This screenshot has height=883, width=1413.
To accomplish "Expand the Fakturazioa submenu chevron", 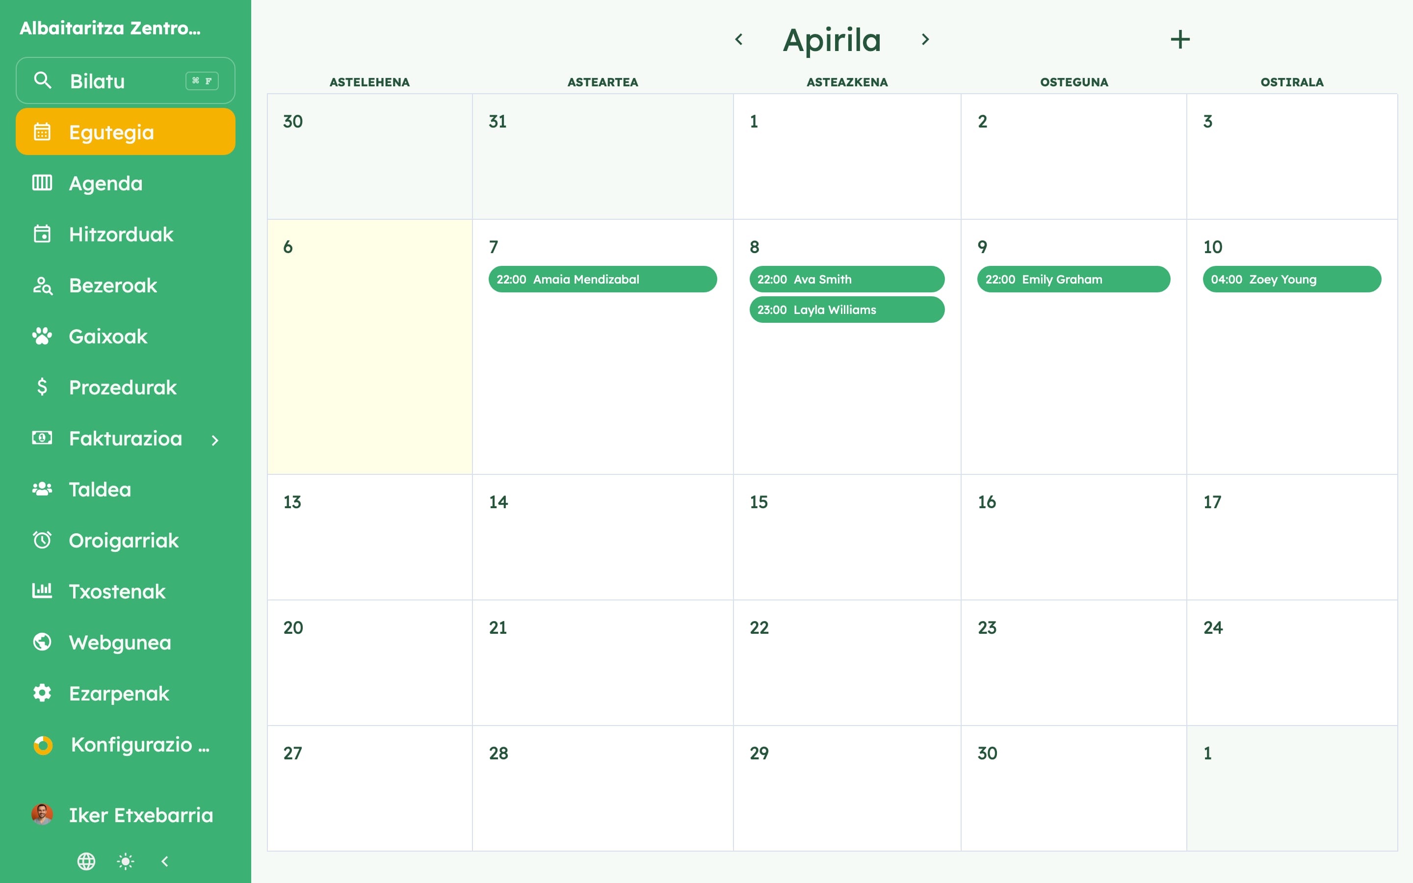I will pyautogui.click(x=215, y=440).
